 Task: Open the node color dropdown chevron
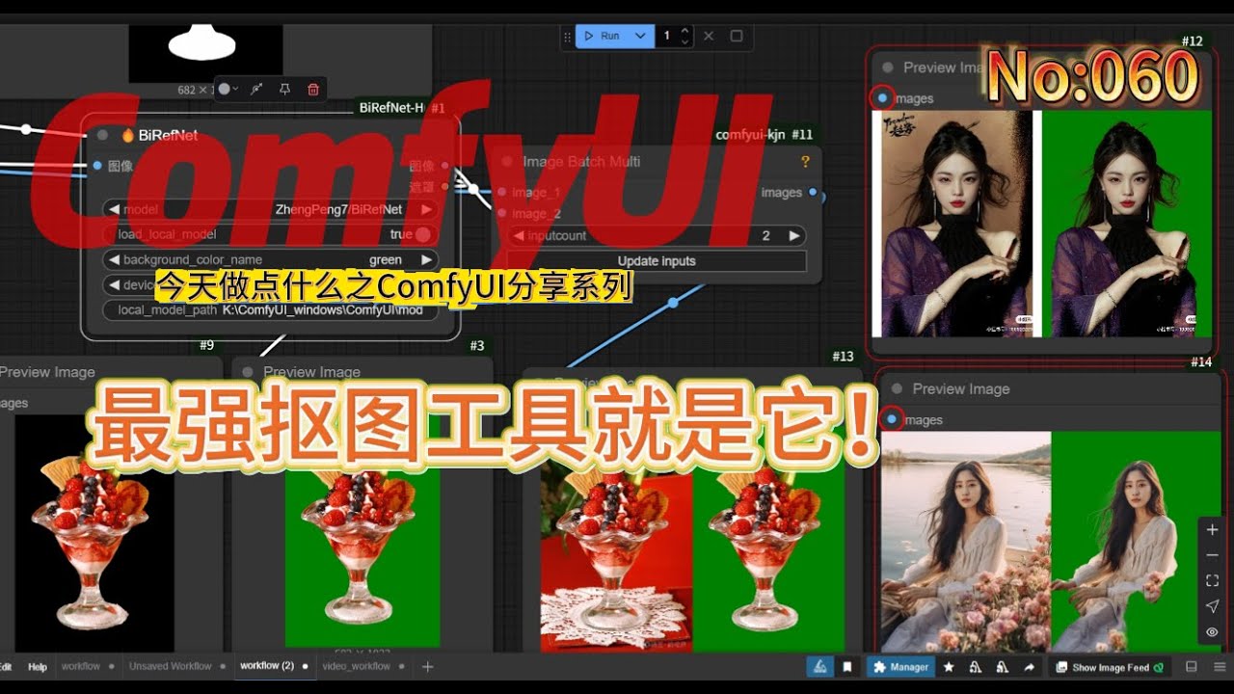[235, 89]
